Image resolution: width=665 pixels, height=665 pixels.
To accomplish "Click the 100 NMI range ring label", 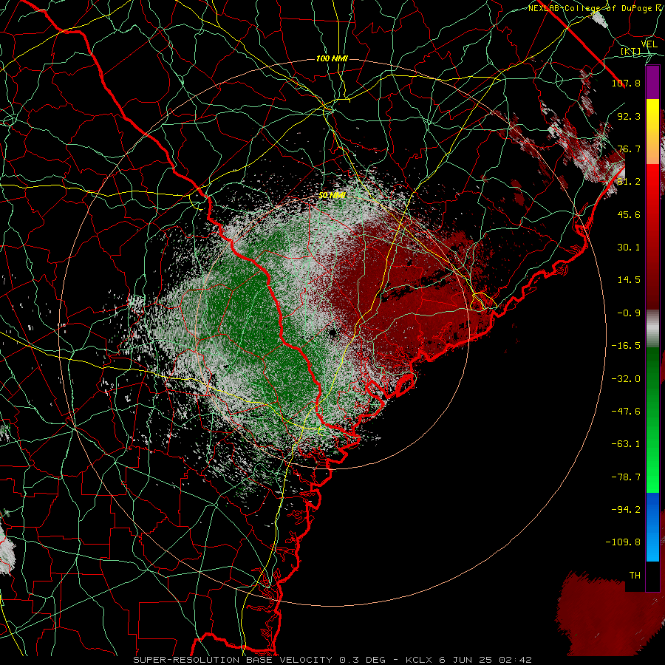I will 332,58.
